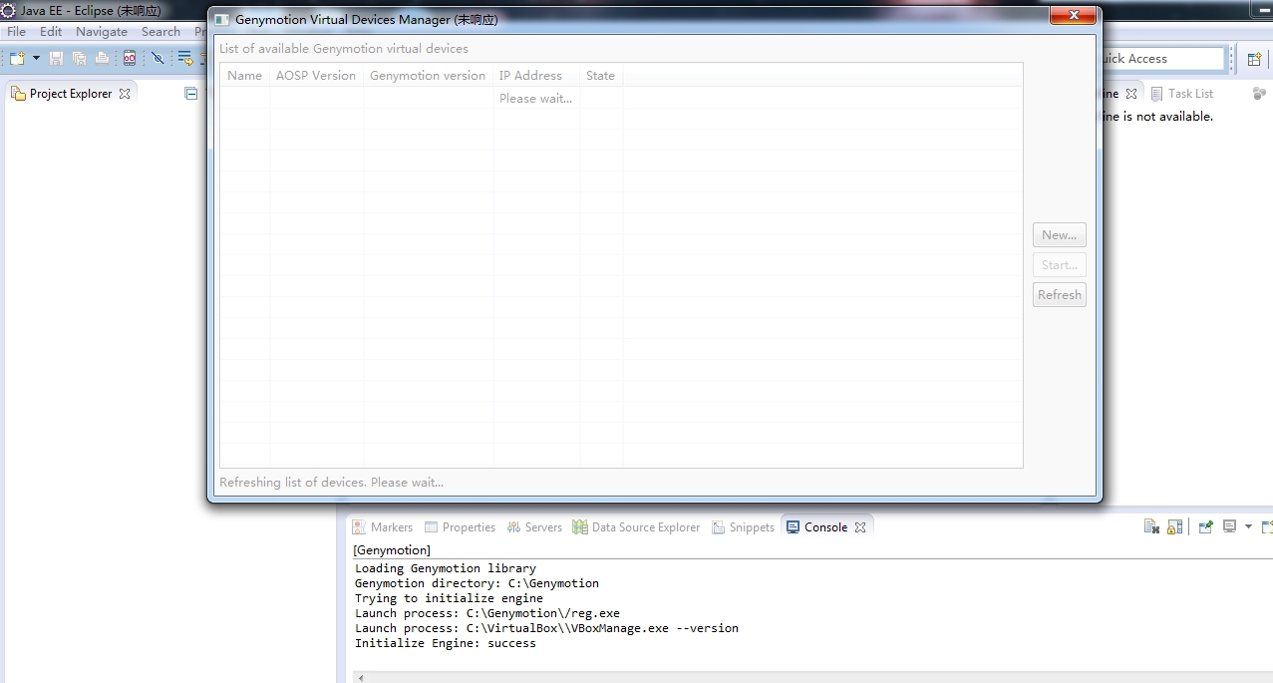Image resolution: width=1273 pixels, height=683 pixels.
Task: Toggle Skip All Breakpoints toolbar icon
Action: 158,59
